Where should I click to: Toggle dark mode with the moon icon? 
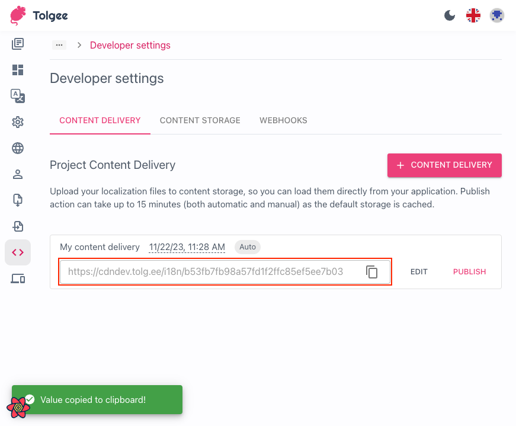tap(448, 15)
